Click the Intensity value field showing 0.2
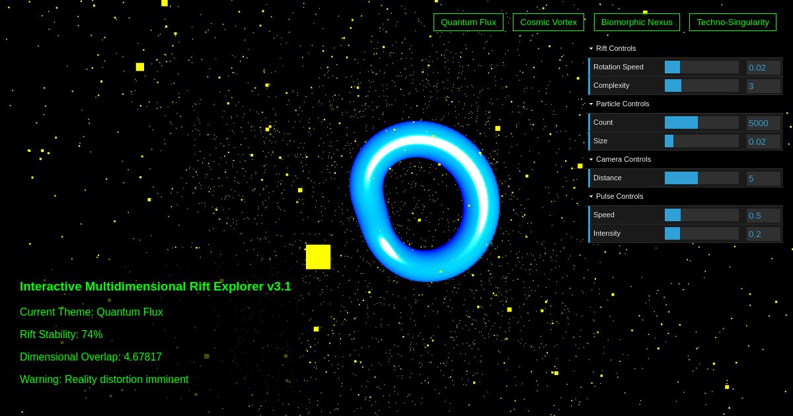This screenshot has width=793, height=416. 763,233
